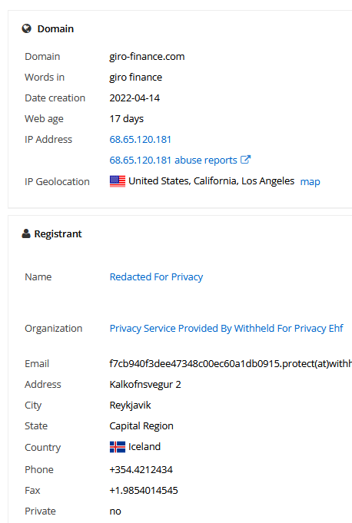Click the phone number +354.4212434
This screenshot has height=523, width=352.
pos(141,470)
